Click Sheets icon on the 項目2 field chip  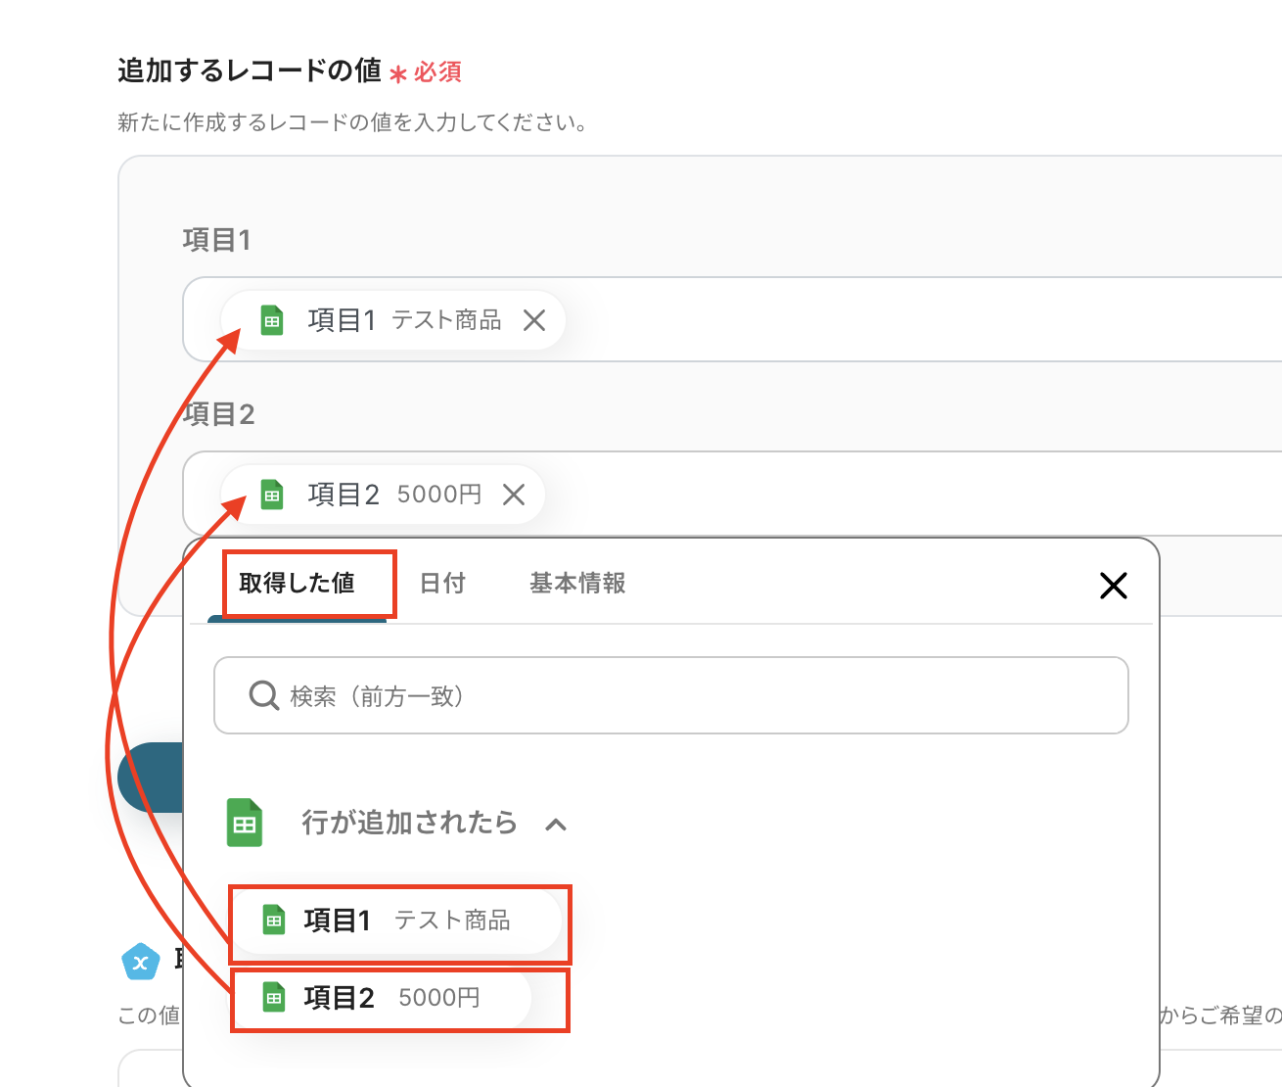(x=272, y=495)
